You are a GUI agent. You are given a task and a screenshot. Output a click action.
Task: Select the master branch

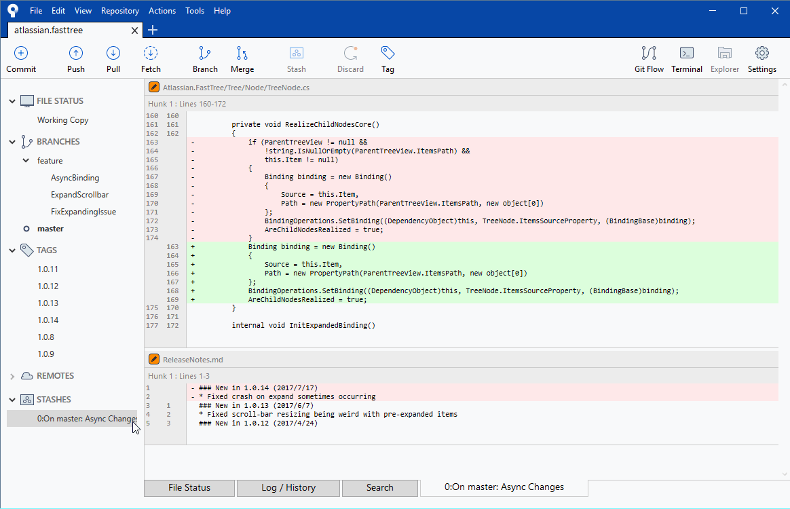[x=50, y=229]
